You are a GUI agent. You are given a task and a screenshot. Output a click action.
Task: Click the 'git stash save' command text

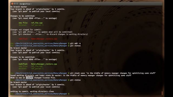(x=113, y=73)
